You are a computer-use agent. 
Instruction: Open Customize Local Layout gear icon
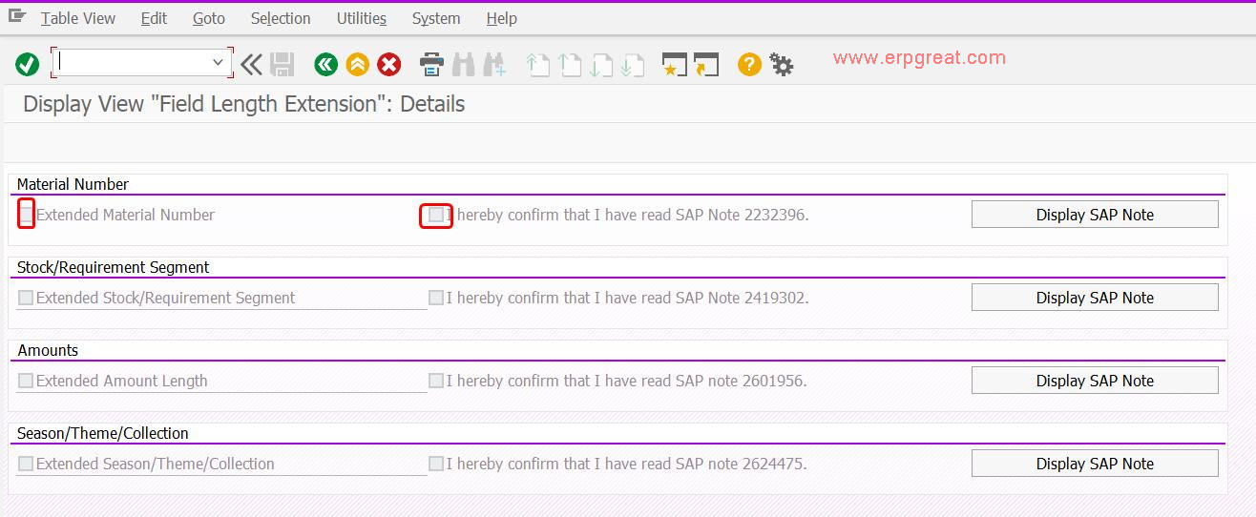[782, 65]
